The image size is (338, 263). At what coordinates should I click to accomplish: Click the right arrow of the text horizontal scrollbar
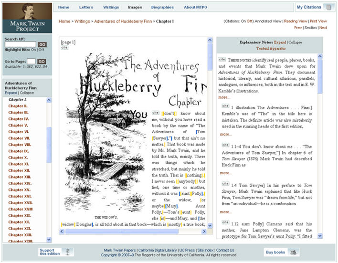coord(204,231)
